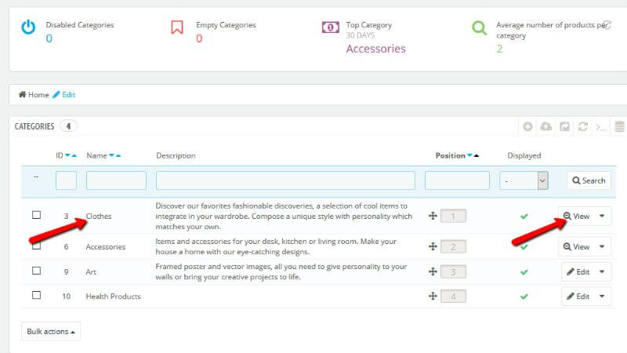
Task: Click the Art category name
Action: (x=91, y=271)
